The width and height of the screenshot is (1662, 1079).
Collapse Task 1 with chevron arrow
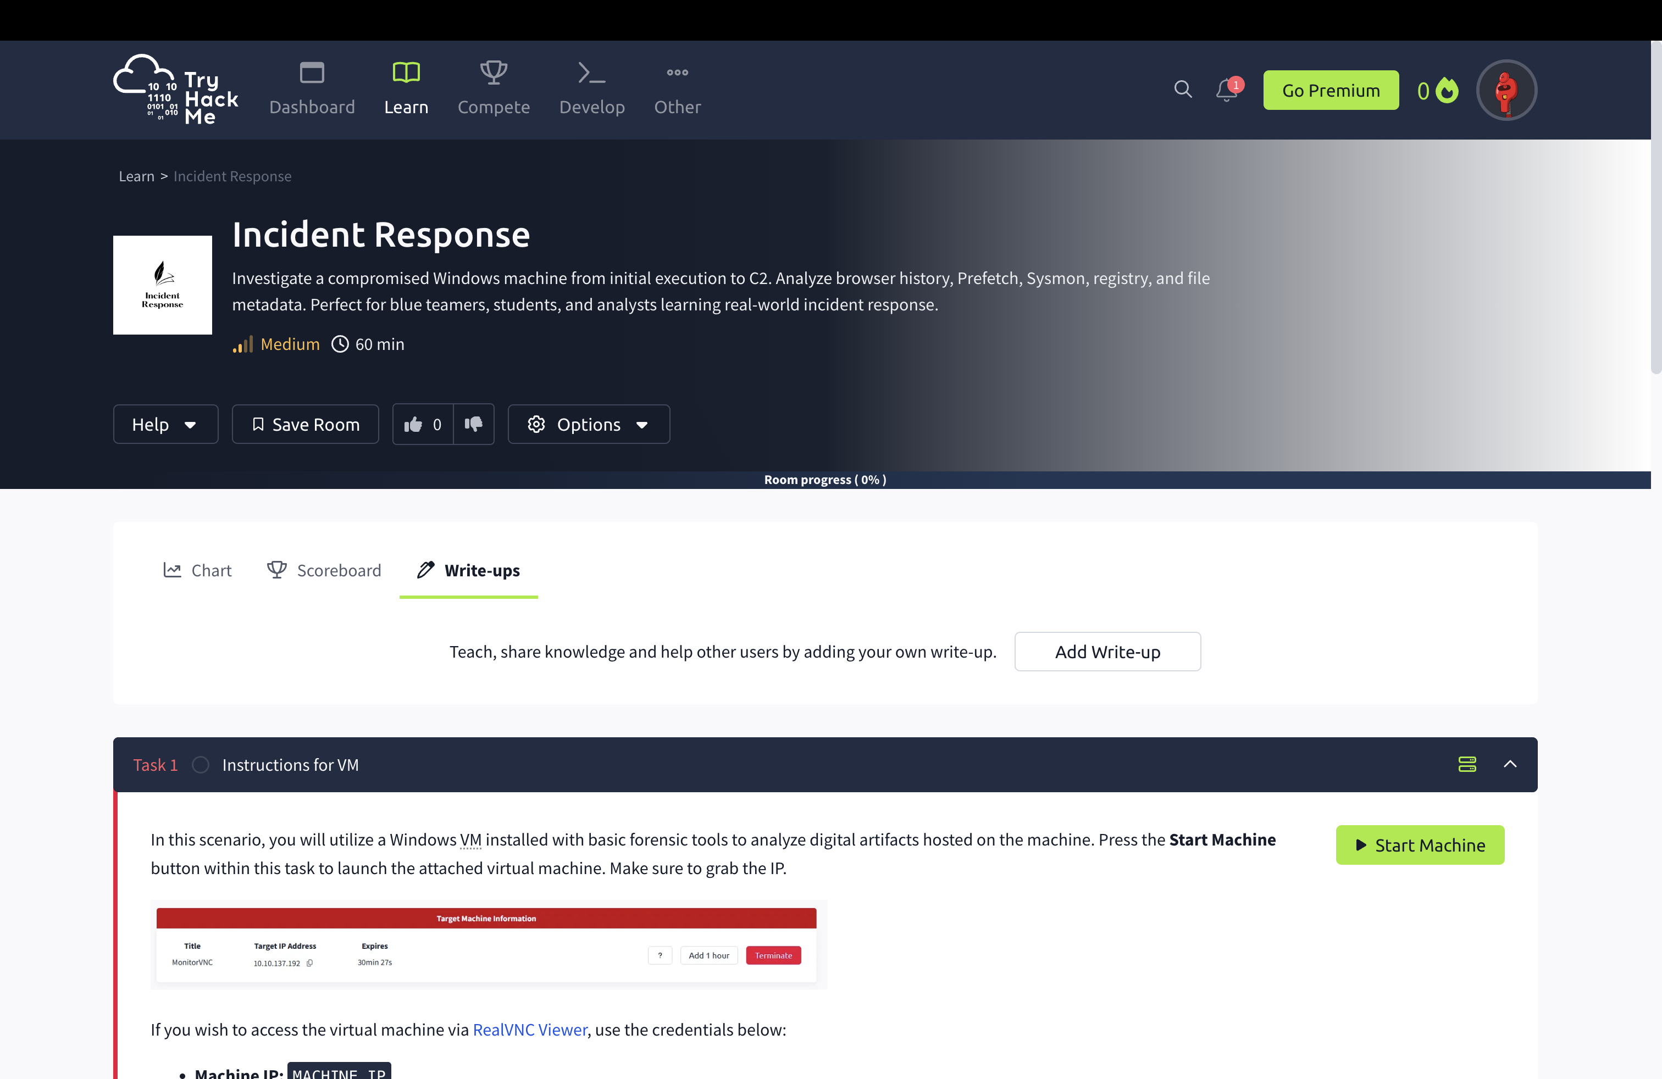(1509, 764)
